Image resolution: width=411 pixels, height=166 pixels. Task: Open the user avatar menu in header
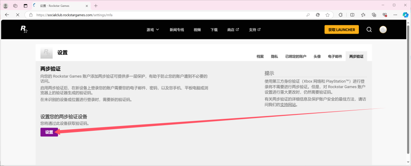pyautogui.click(x=383, y=30)
